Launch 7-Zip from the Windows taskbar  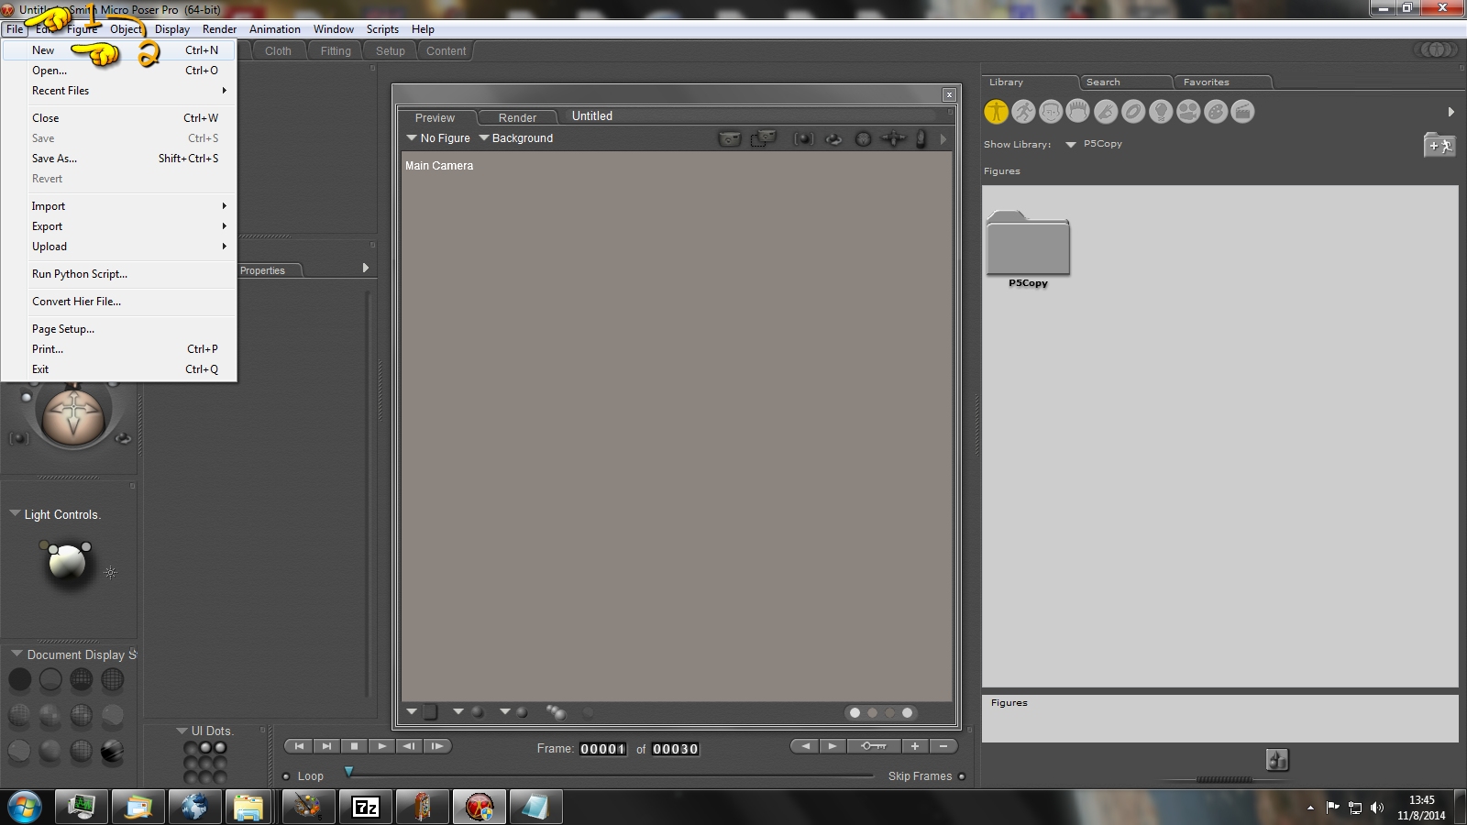pyautogui.click(x=366, y=807)
